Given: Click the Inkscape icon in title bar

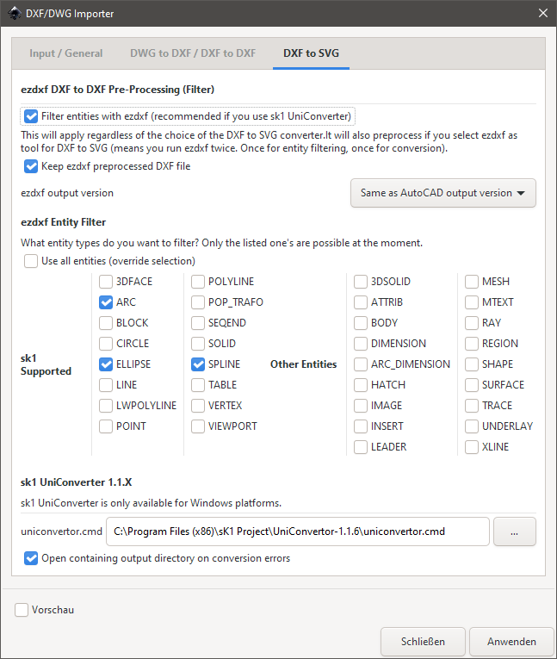Looking at the screenshot, I should pos(15,13).
